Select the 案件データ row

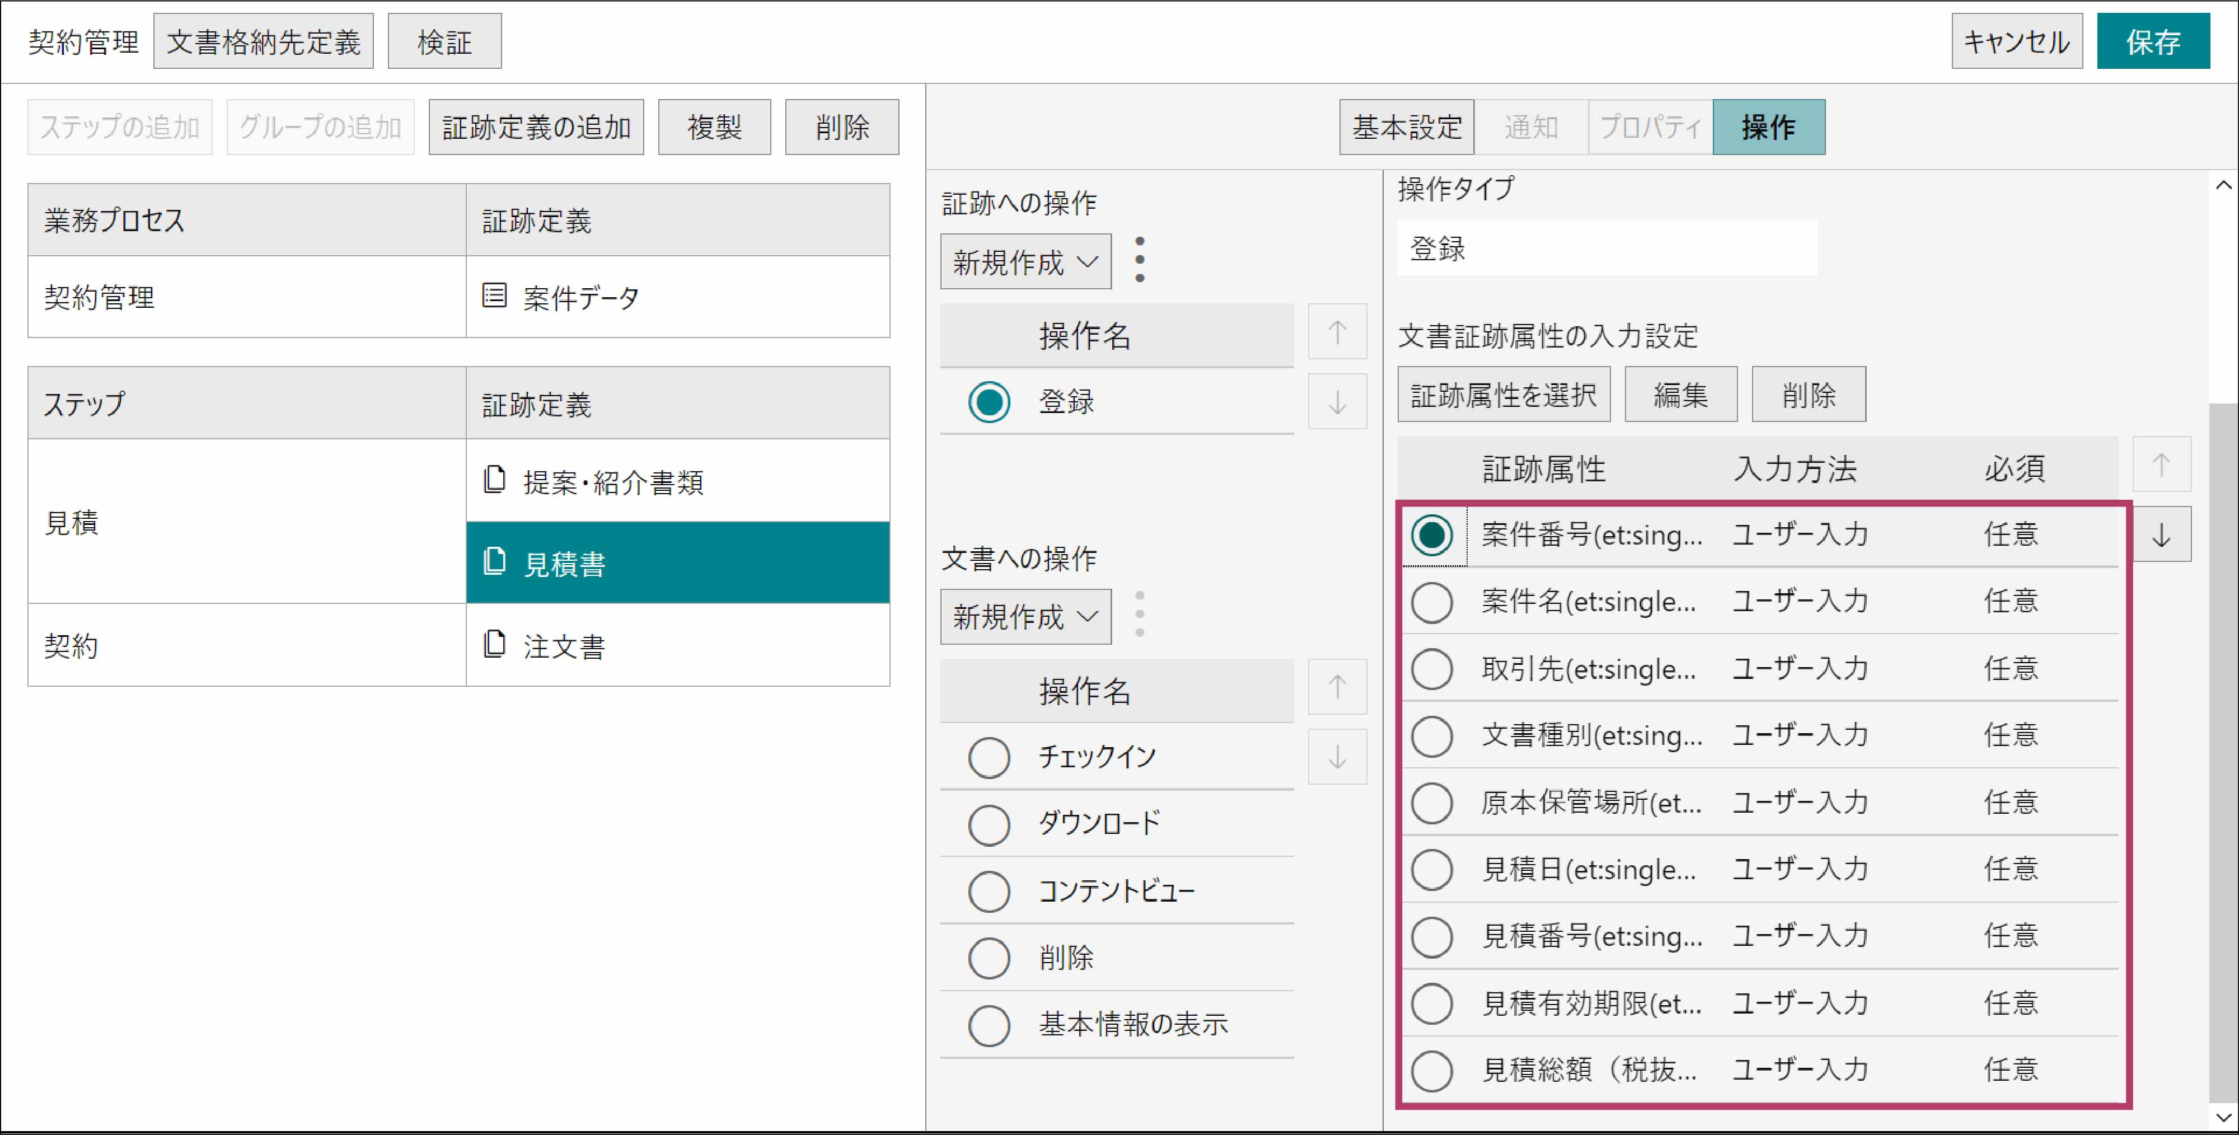click(x=678, y=297)
